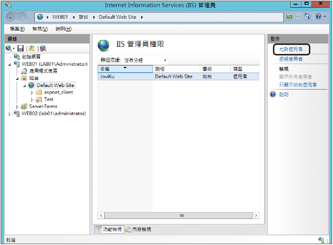Click 只顯示站台使用者 action link
Viewport: 333px width, 245px height.
click(298, 85)
